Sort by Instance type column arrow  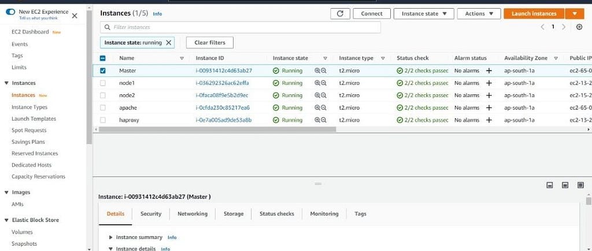[383, 58]
